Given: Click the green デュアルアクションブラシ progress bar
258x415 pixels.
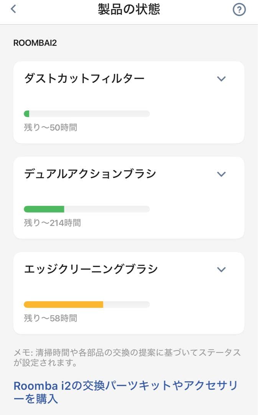Looking at the screenshot, I should [x=44, y=209].
